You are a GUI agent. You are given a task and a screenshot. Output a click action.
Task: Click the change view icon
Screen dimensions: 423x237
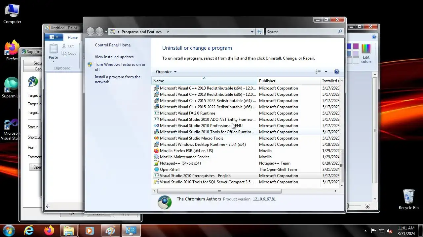coord(318,72)
